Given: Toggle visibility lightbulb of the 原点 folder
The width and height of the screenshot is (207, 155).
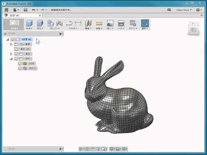Looking at the screenshot, I should tap(16, 54).
